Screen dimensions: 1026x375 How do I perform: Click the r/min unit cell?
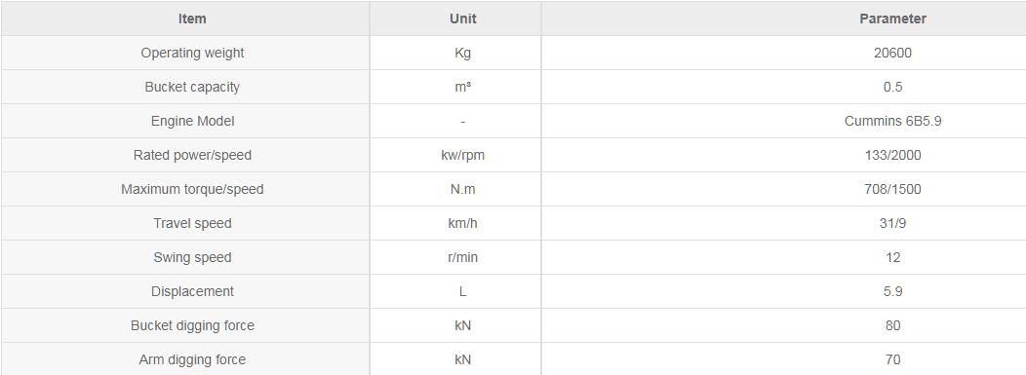pos(462,257)
